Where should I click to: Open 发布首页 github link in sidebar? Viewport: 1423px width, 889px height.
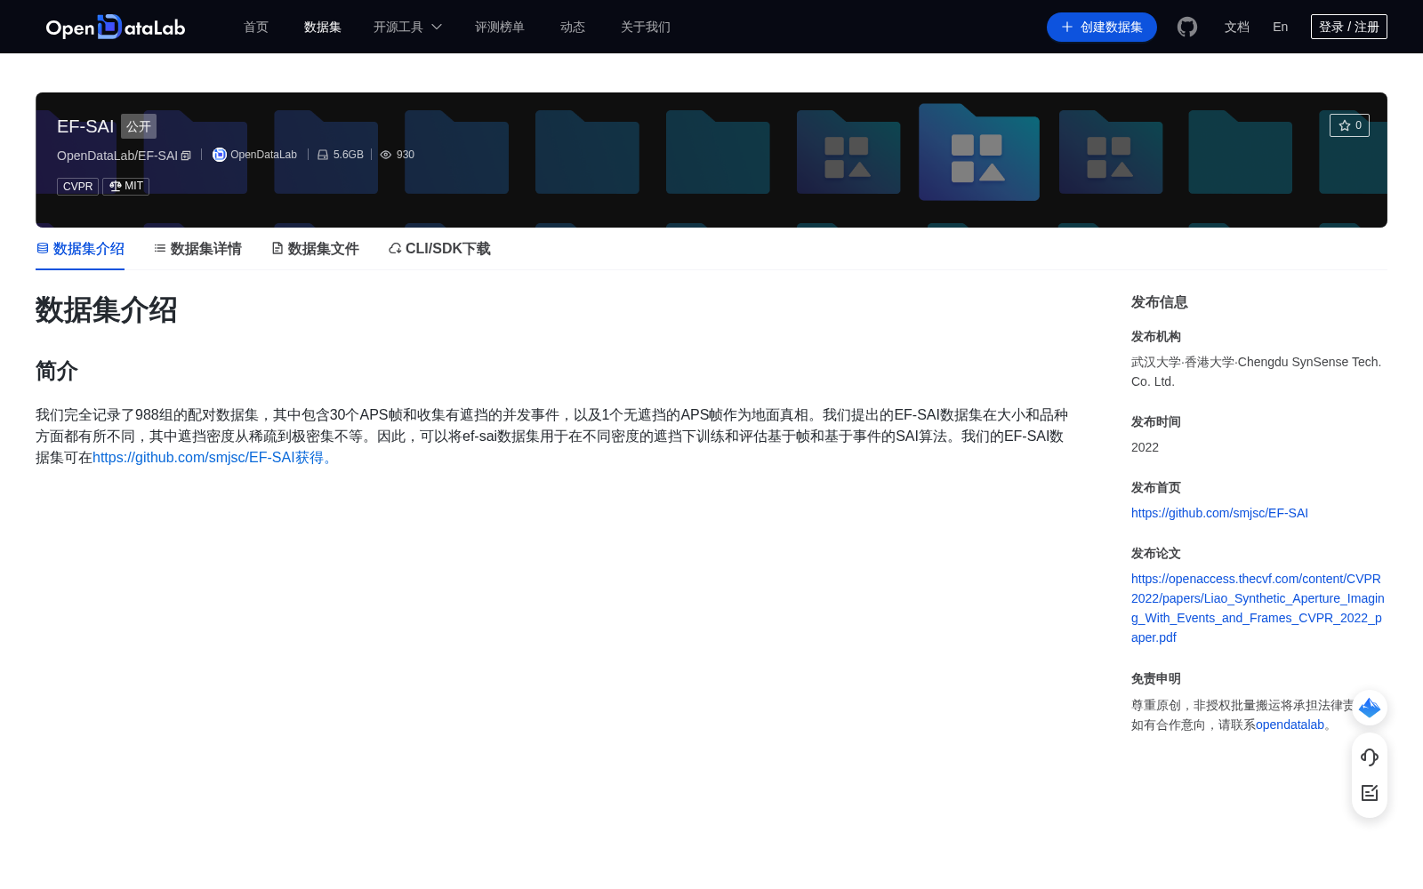[1219, 513]
